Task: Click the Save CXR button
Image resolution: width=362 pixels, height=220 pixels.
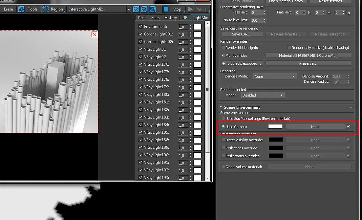Action: click(x=242, y=34)
